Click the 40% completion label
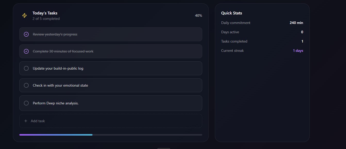Viewport: 346px width, 149px height. (x=198, y=15)
